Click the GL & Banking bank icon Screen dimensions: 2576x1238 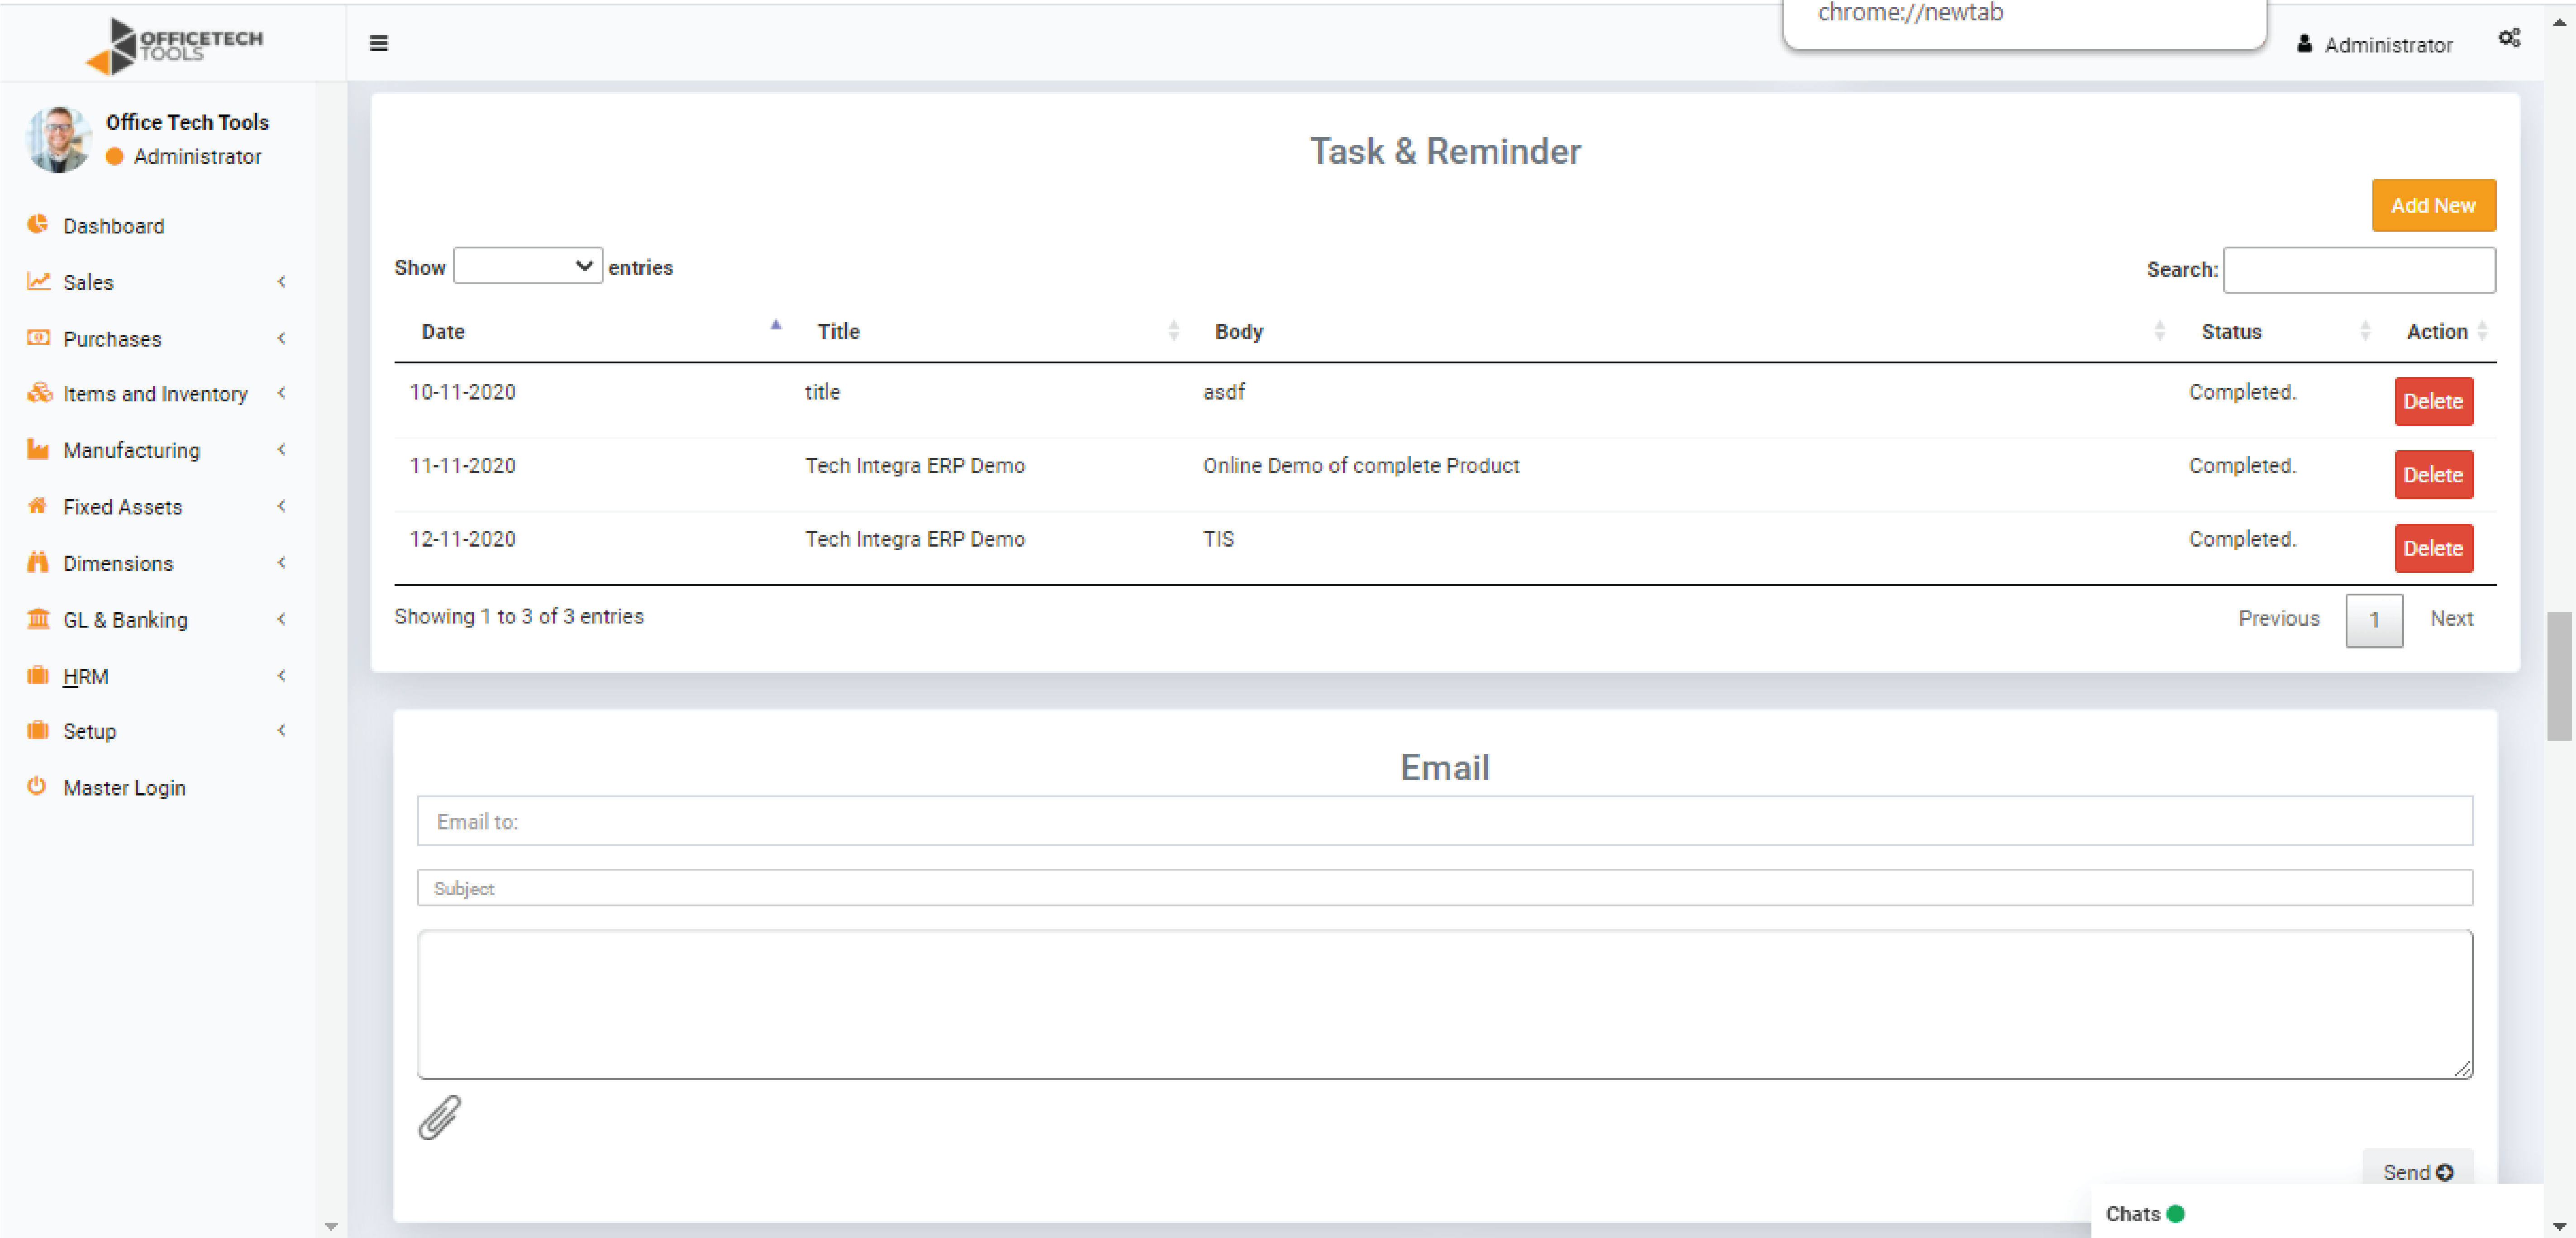[x=38, y=618]
